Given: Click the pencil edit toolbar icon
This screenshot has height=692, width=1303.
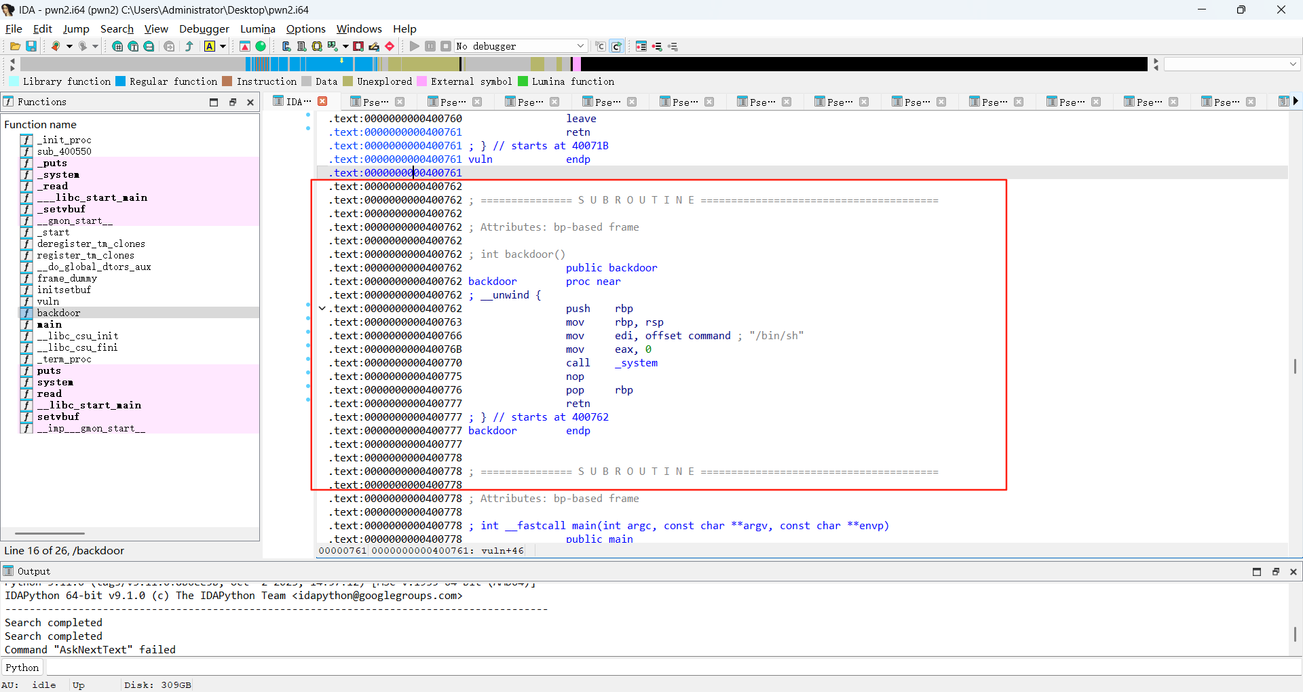Looking at the screenshot, I should pyautogui.click(x=374, y=46).
